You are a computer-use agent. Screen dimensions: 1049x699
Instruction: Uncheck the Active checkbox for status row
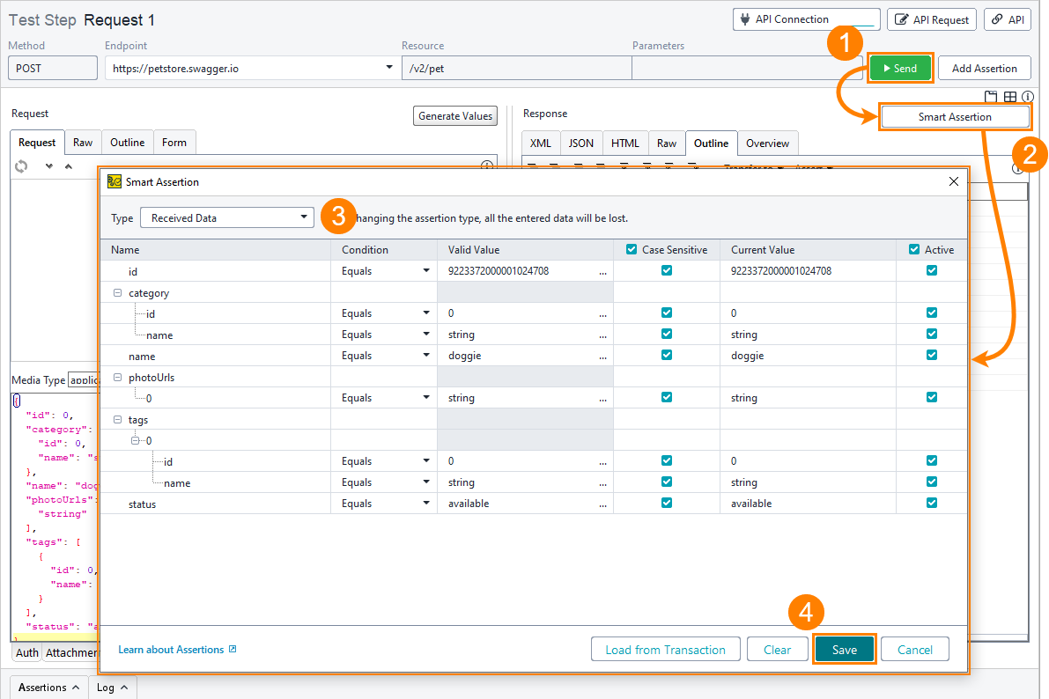pos(932,504)
